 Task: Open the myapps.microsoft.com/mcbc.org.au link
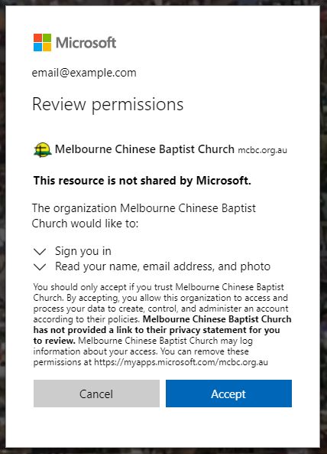[x=181, y=362]
